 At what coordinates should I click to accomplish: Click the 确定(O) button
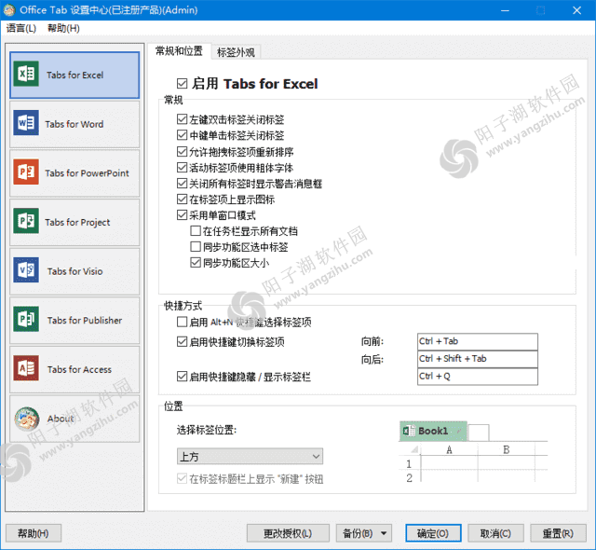[433, 533]
